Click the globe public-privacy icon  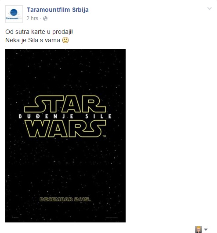(x=45, y=18)
